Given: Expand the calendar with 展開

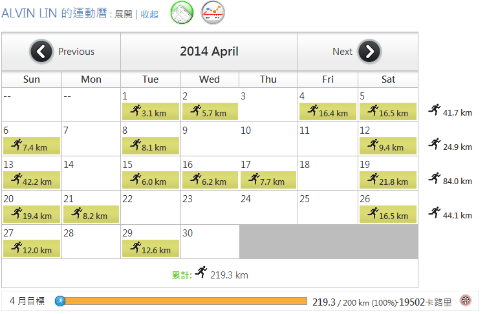Looking at the screenshot, I should click(x=124, y=14).
